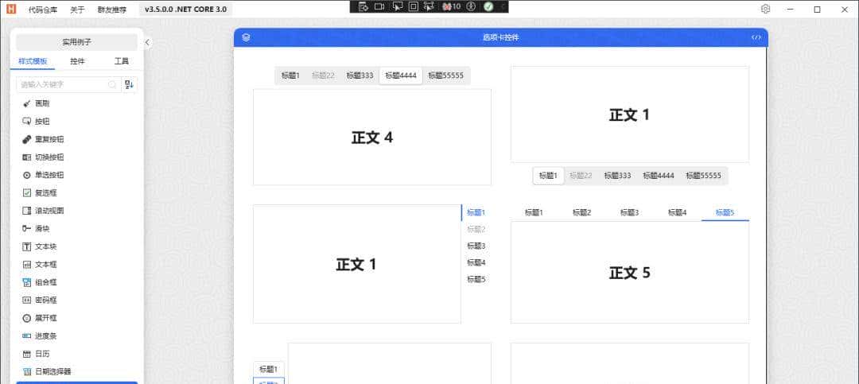
Task: Open the 群友推荐 menu
Action: [112, 10]
